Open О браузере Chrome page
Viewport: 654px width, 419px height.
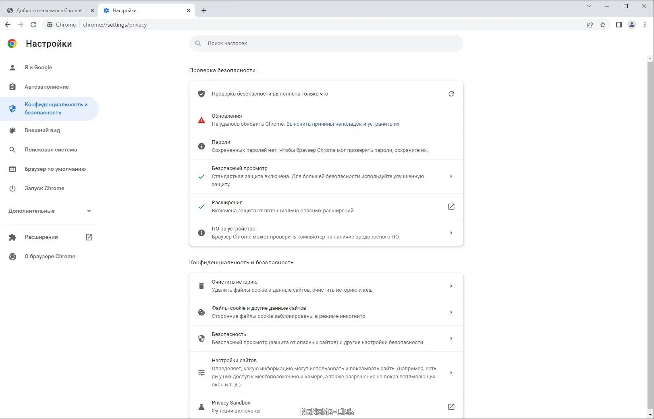(x=50, y=256)
